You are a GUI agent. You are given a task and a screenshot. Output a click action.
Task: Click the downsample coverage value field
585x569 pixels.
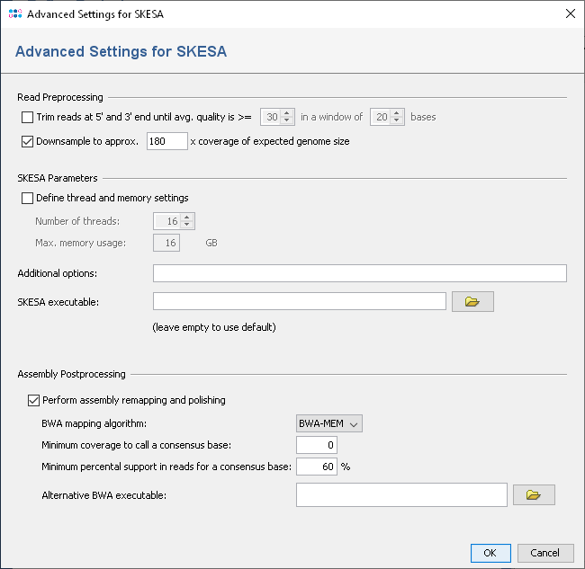(x=166, y=141)
